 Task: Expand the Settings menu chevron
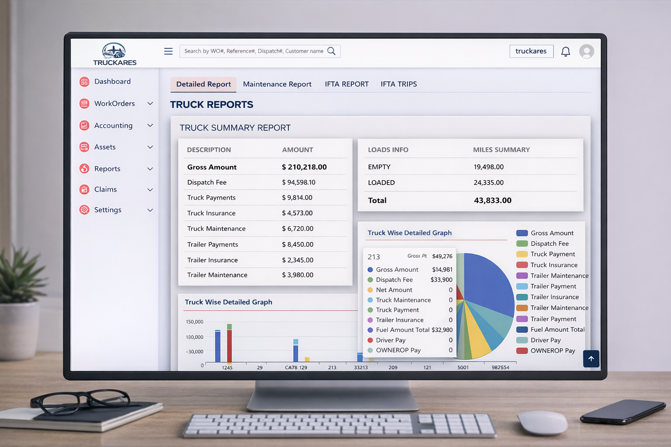(x=150, y=210)
